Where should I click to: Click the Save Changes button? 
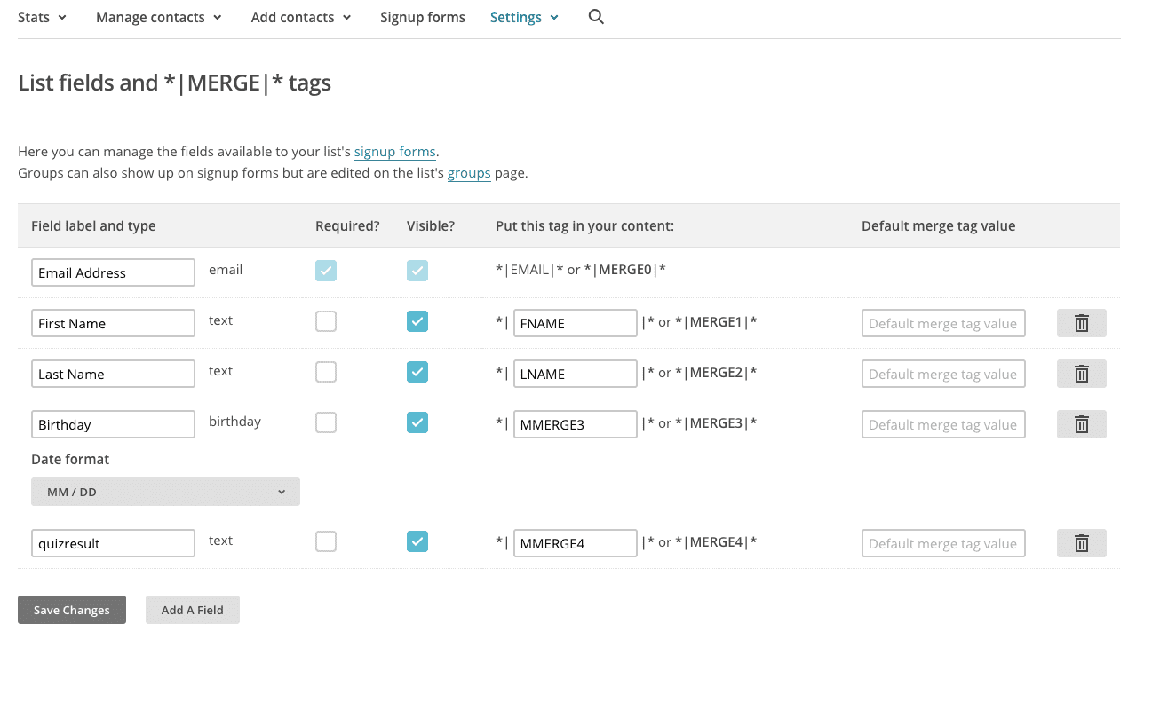click(x=72, y=610)
